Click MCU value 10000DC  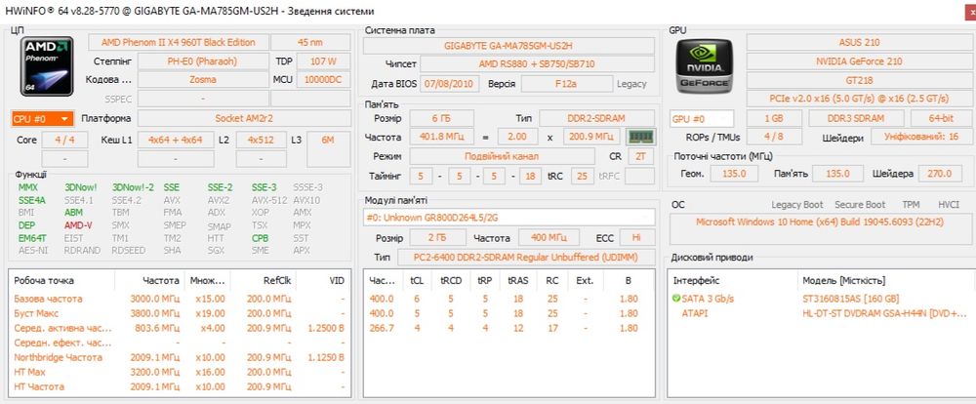click(x=323, y=80)
